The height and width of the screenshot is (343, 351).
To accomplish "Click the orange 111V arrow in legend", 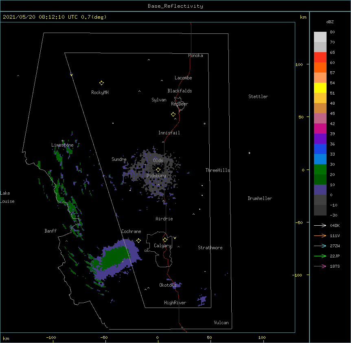I will [x=320, y=235].
